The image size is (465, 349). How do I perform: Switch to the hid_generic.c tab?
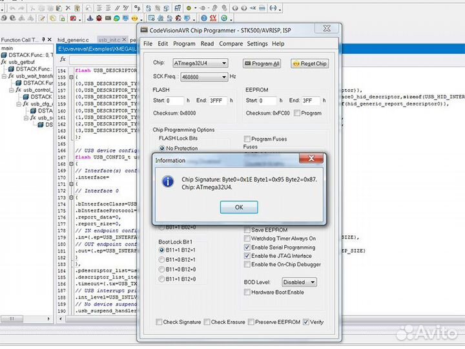click(x=73, y=40)
